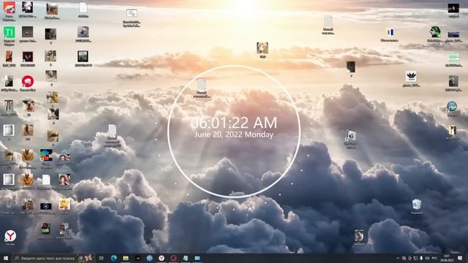Screen dimensions: 468x263
Task: Select the anime girl portrait file icon
Action: point(263,50)
